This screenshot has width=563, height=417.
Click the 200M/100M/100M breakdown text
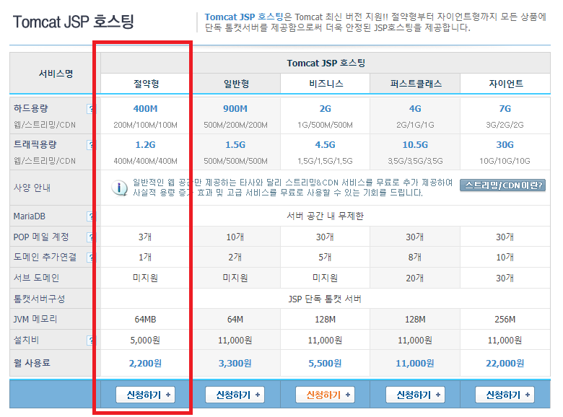pyautogui.click(x=145, y=125)
